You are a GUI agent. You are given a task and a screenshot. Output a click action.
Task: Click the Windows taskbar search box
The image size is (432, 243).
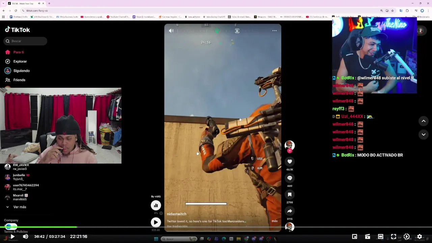coord(179,239)
